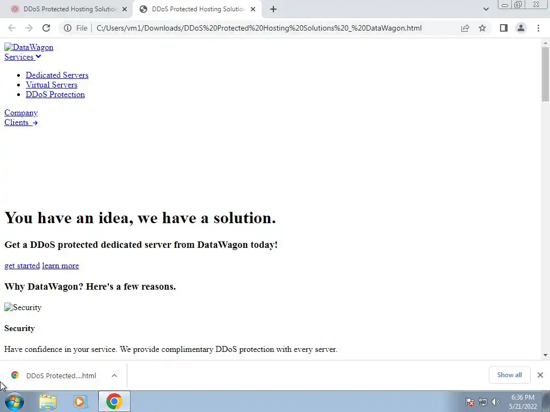Click the get started link
Viewport: 550px width, 412px height.
[x=22, y=266]
